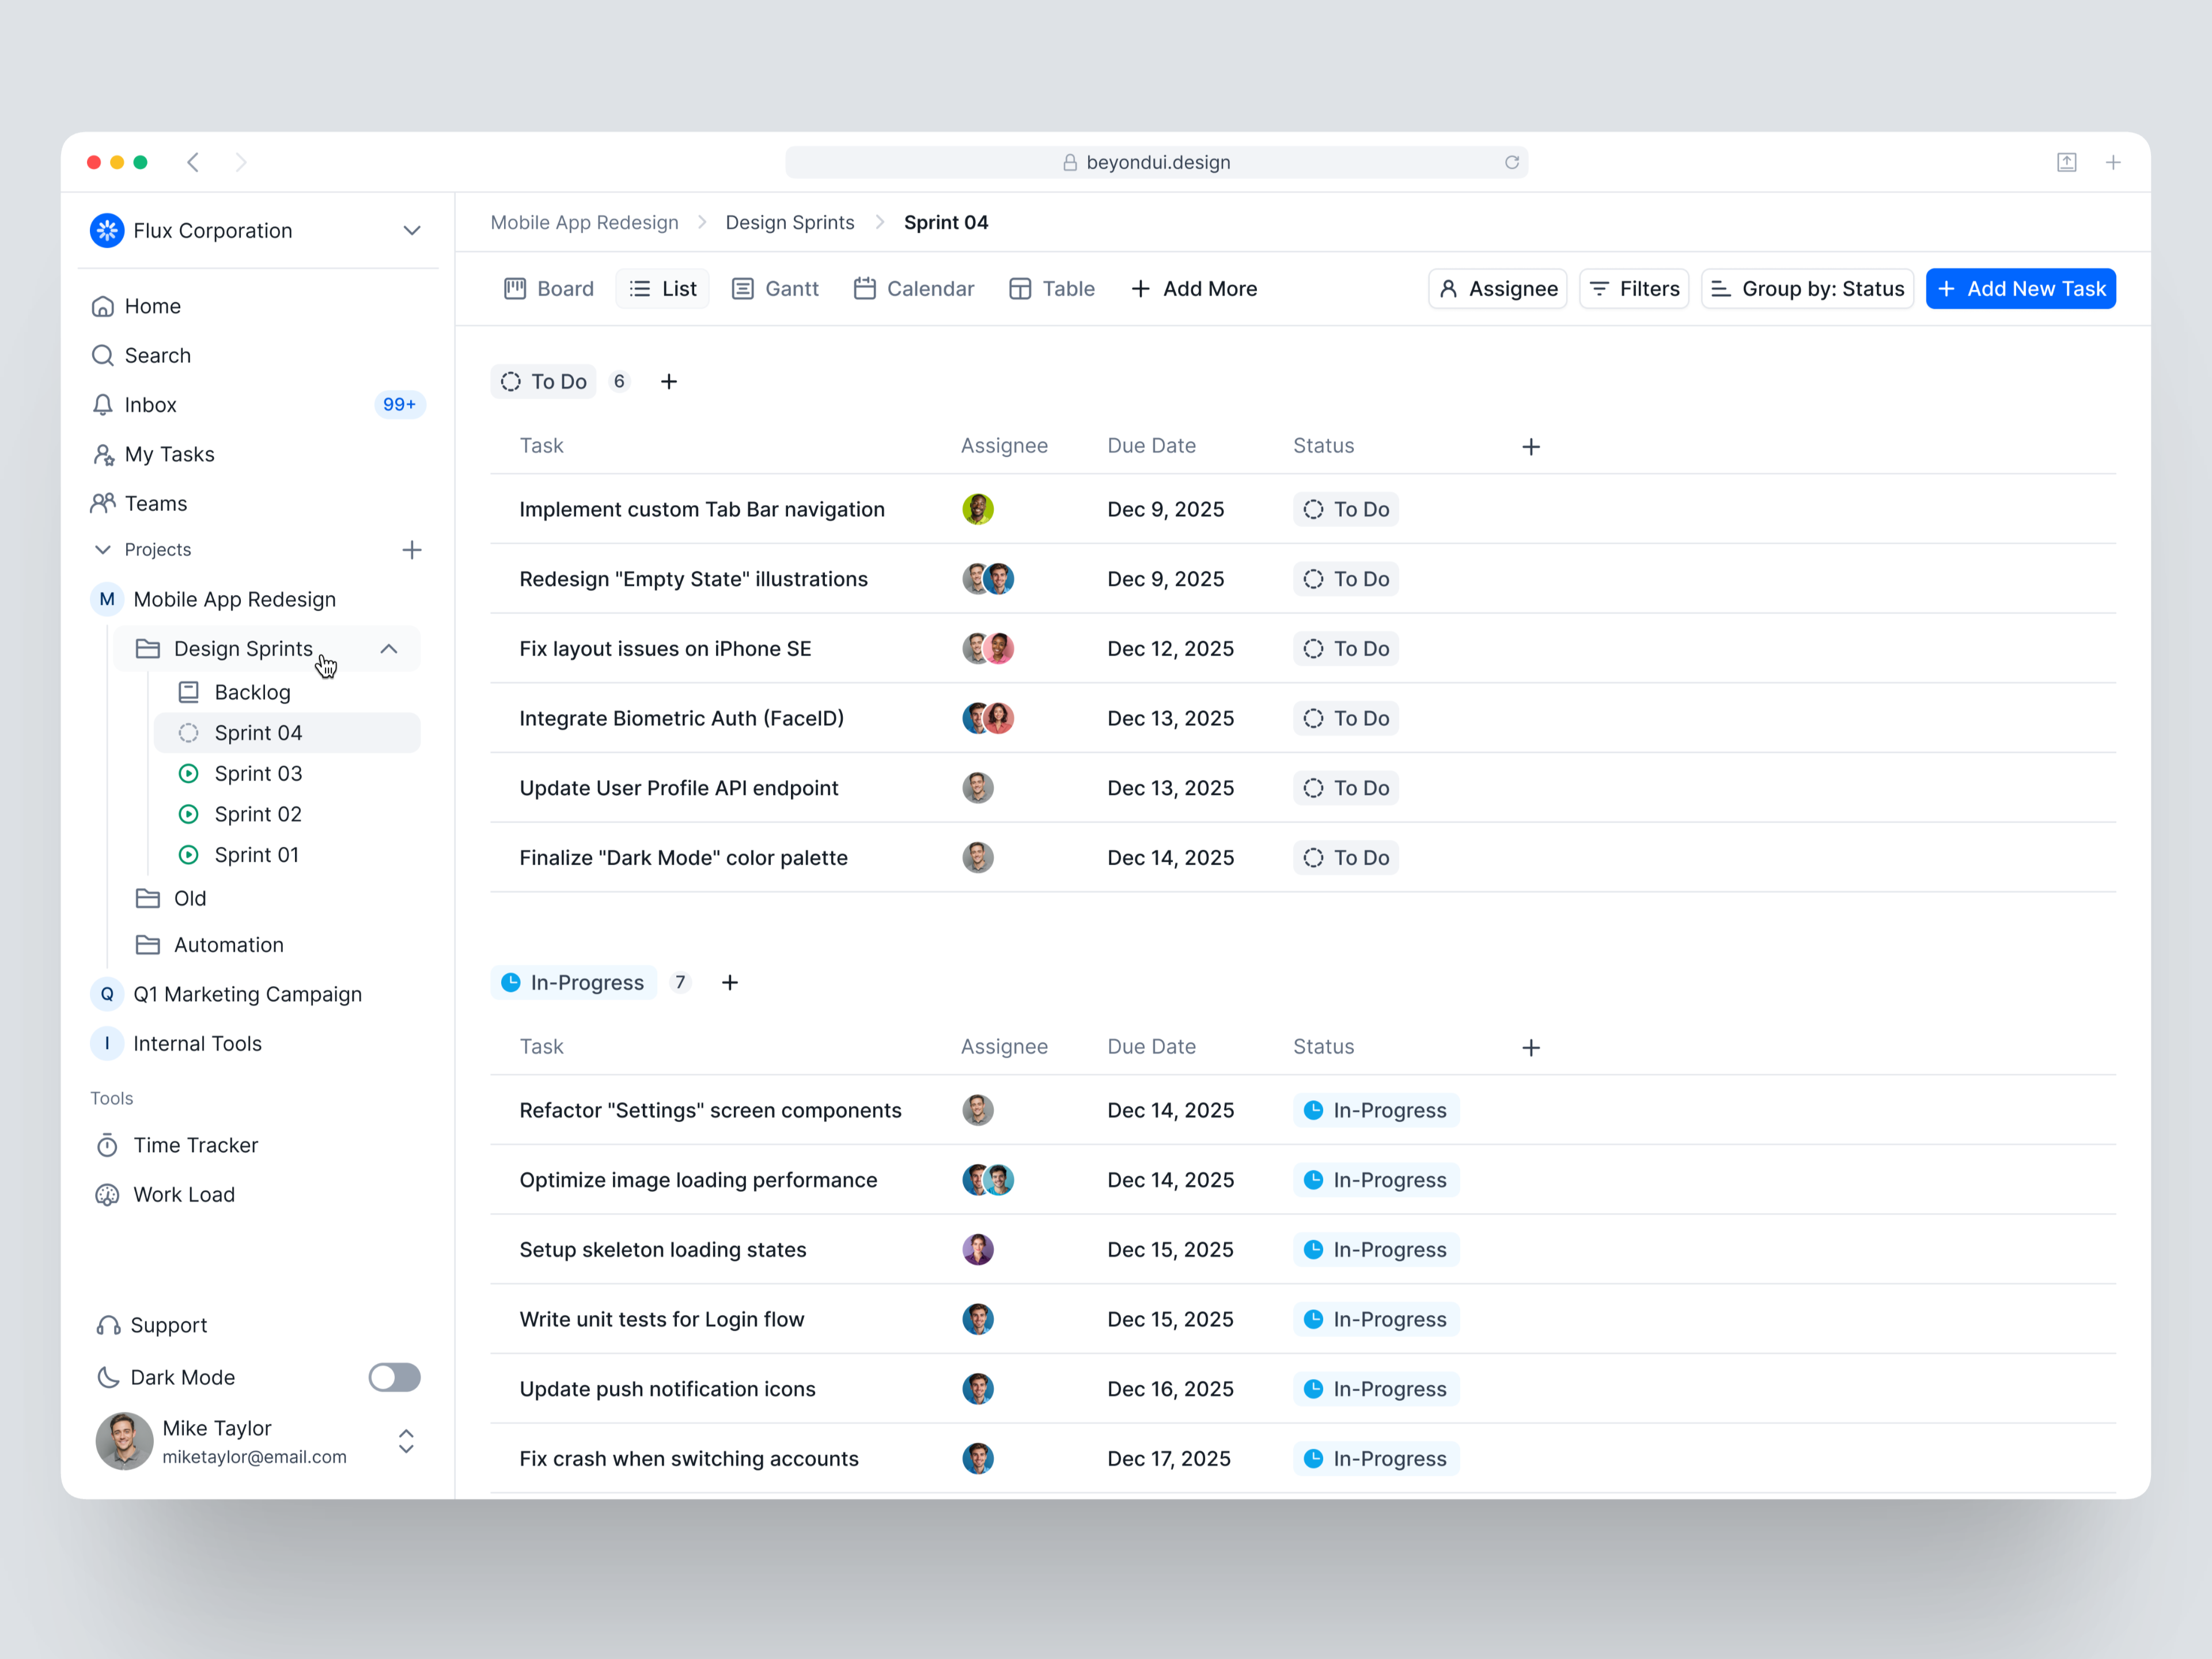Collapse the Projects section chevron
2212x1659 pixels.
pyautogui.click(x=102, y=549)
